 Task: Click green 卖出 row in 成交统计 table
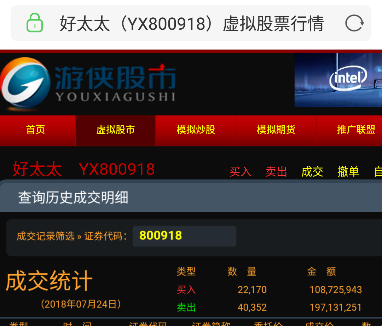pos(186,307)
